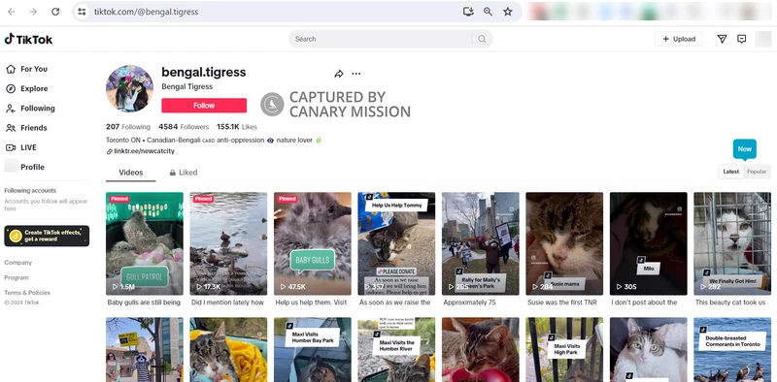Click the TikTok search input field
Screen dimensions: 777x382
click(x=382, y=39)
